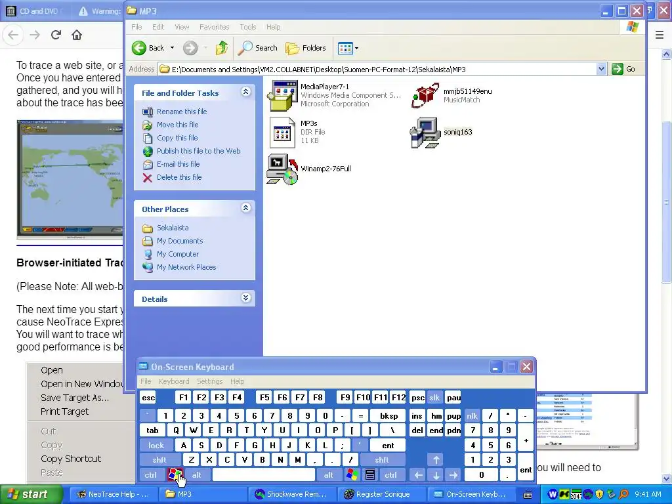Open the browser hamburger menu
Screen dimensions: 672x504
tap(660, 35)
